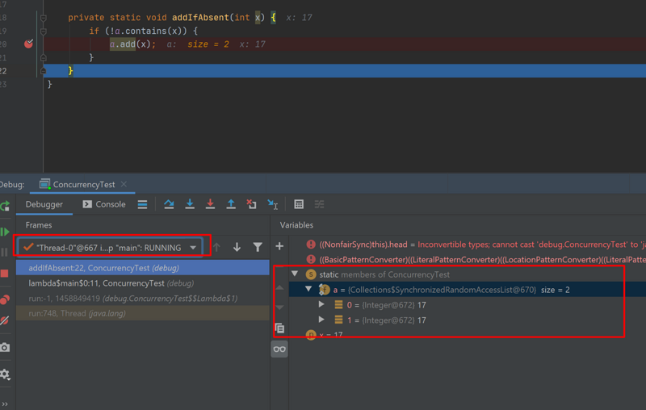Click the Step Over debugger icon
Viewport: 646px width, 410px height.
tap(169, 205)
